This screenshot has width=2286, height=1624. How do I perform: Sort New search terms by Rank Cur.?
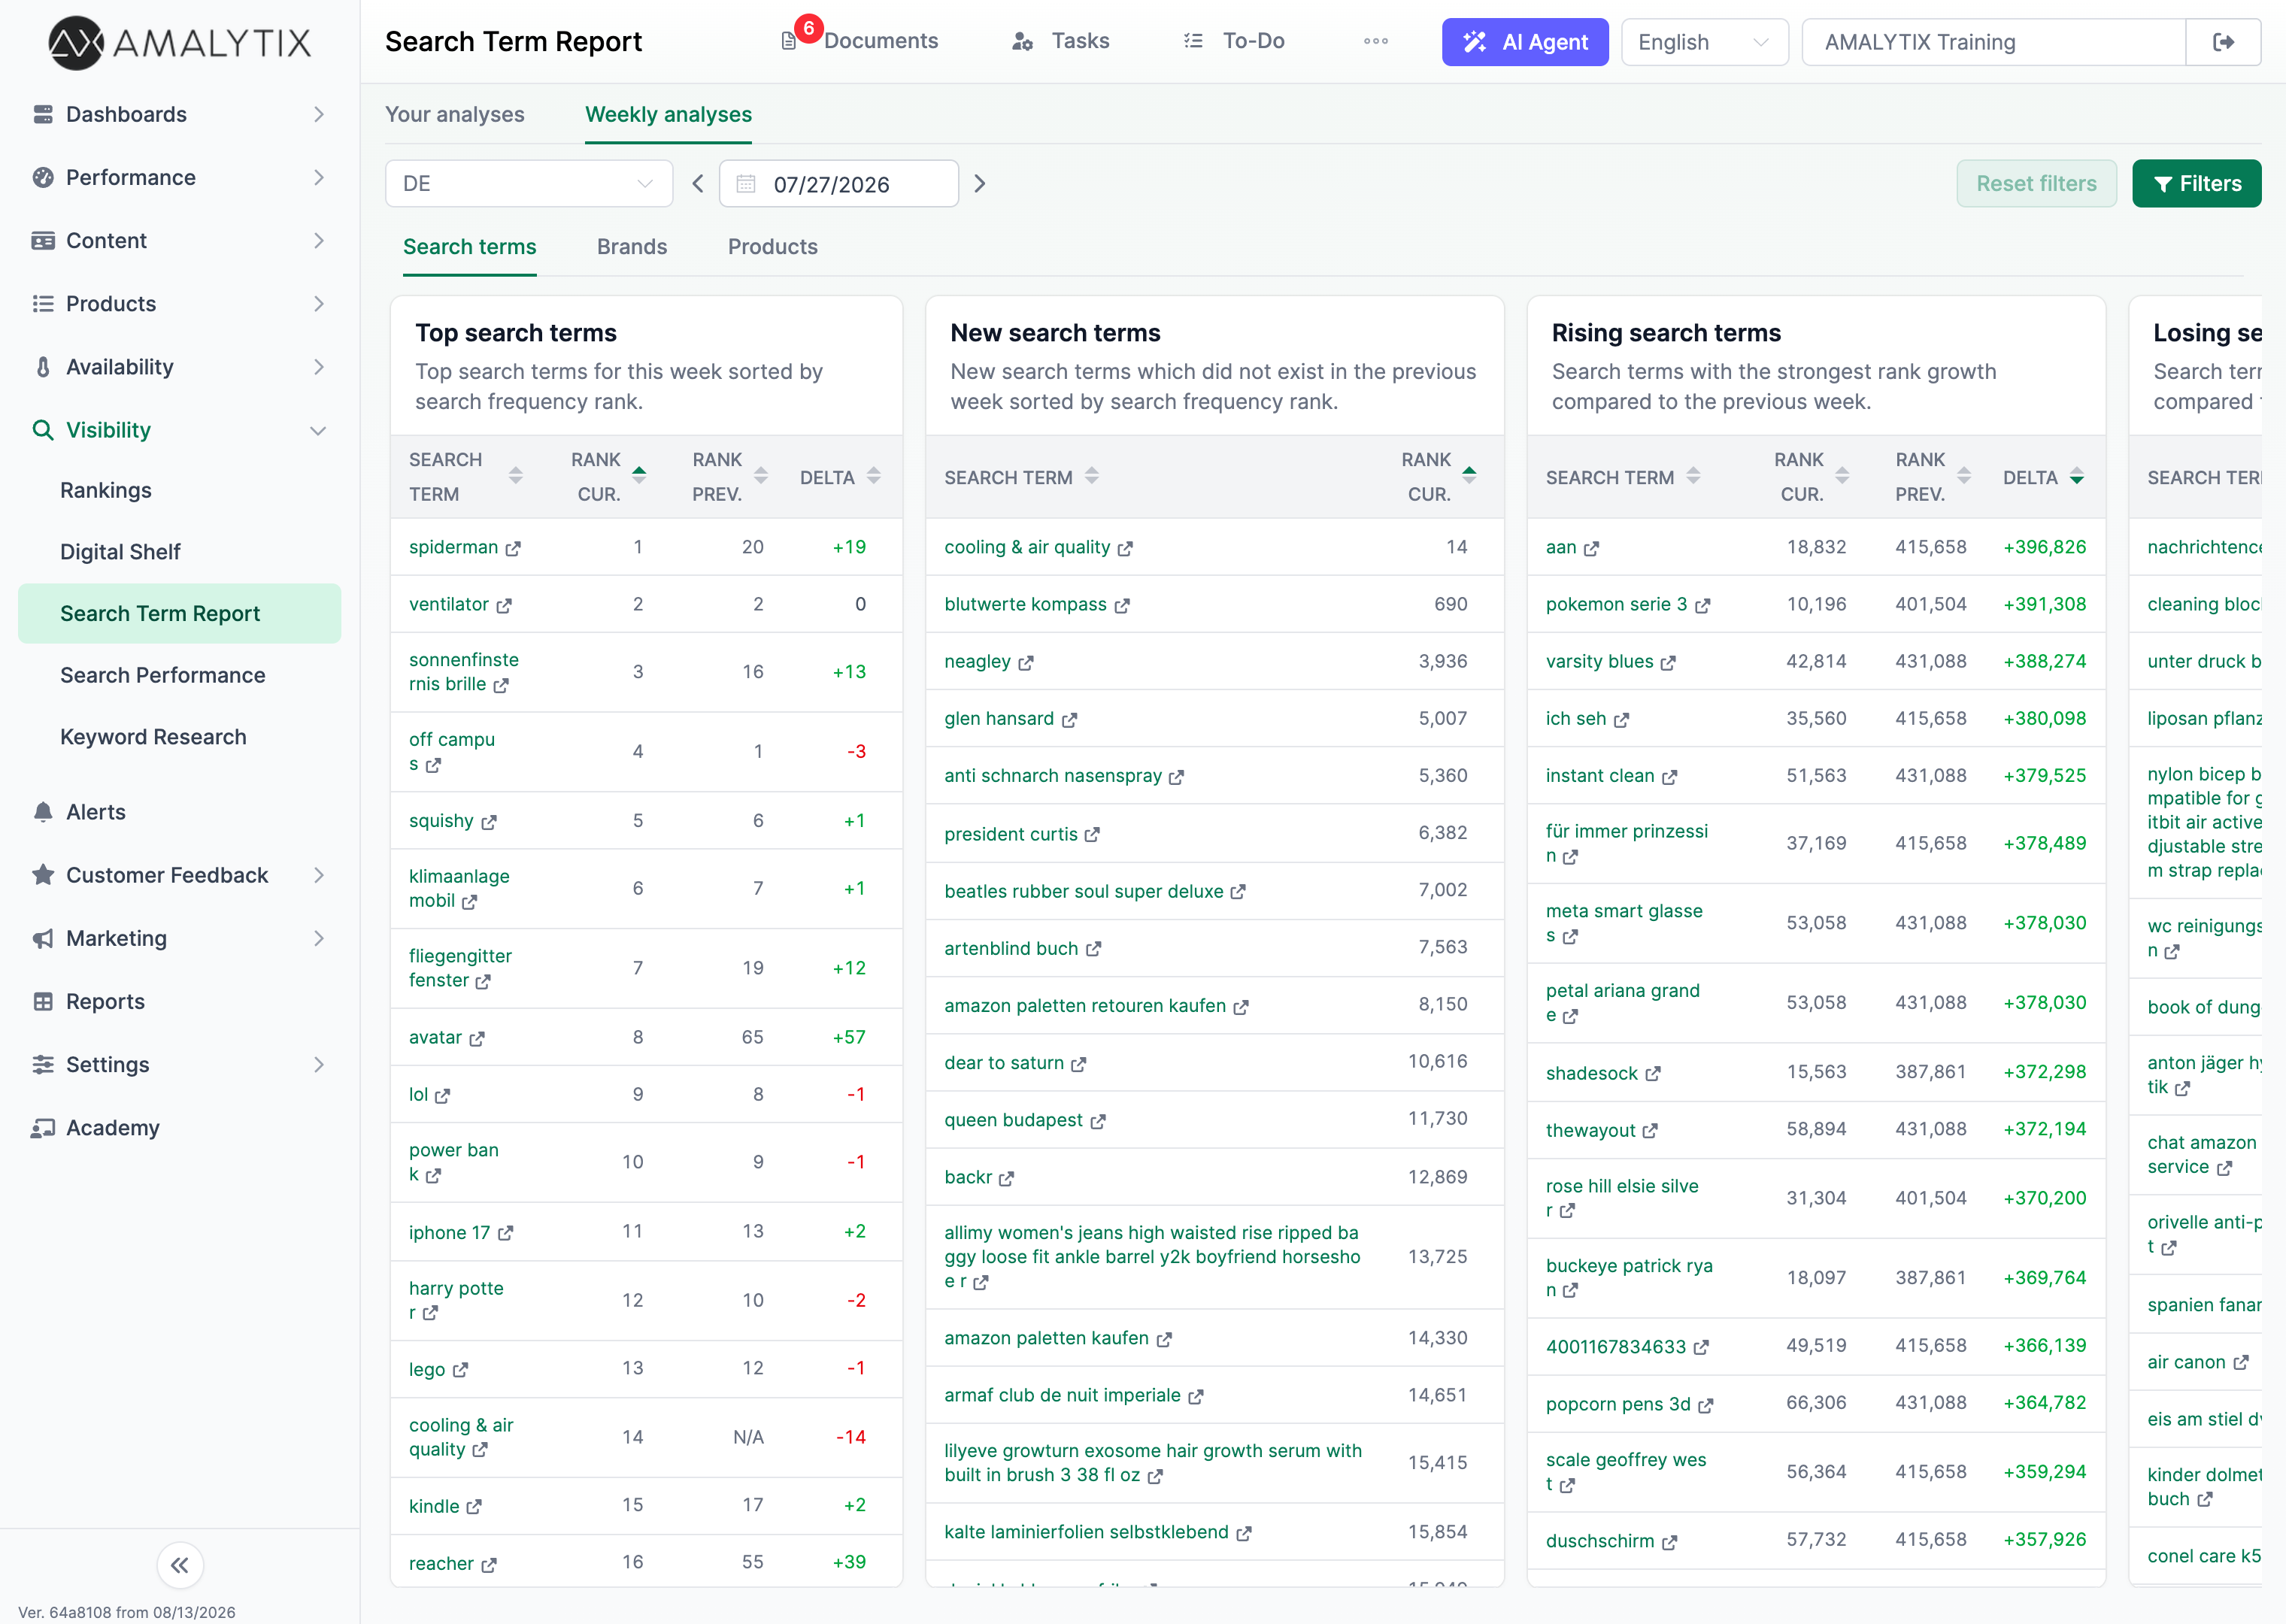click(x=1469, y=477)
